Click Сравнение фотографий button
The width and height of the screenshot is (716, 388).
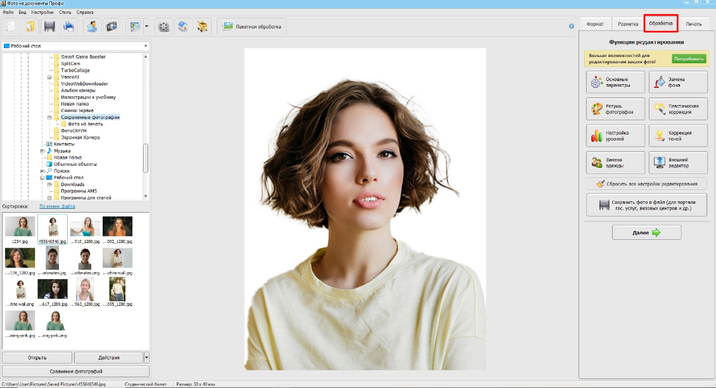75,371
